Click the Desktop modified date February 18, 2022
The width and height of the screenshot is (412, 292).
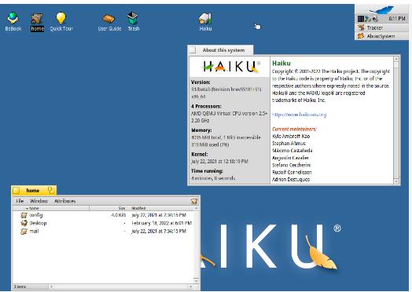161,223
